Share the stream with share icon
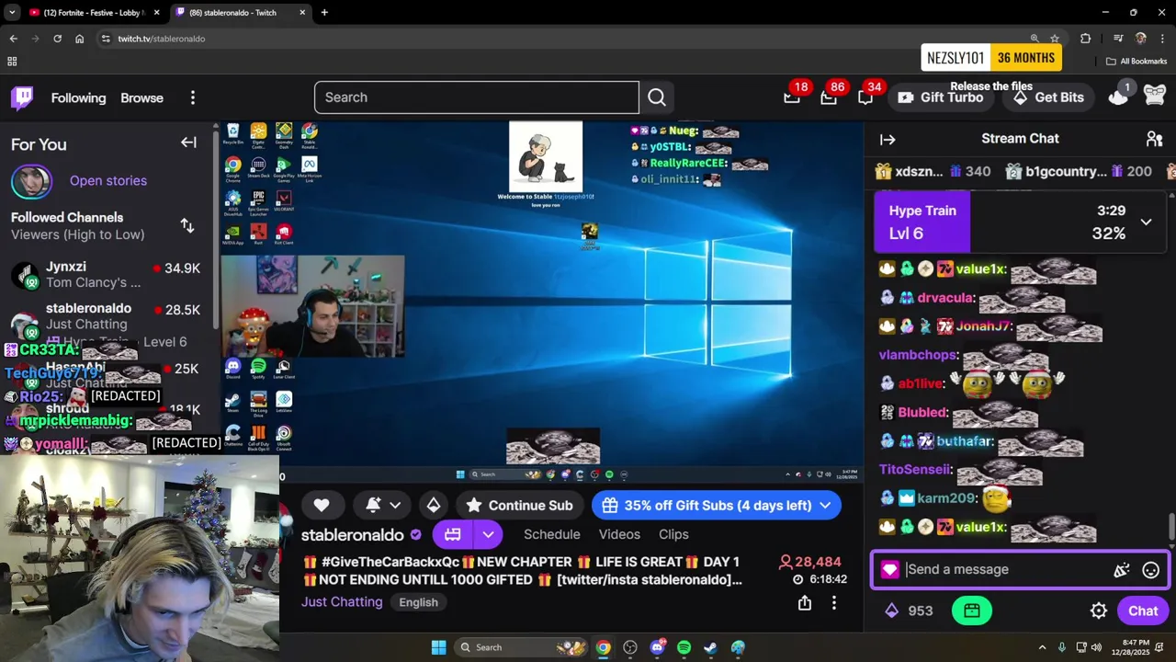The image size is (1176, 662). coord(805,602)
